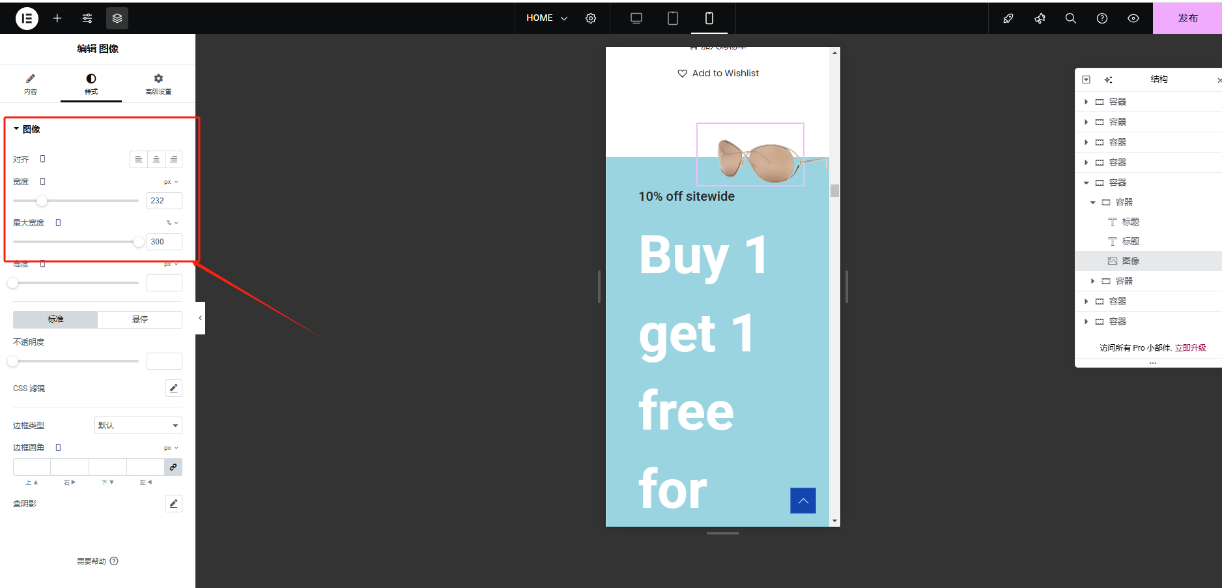Switch to desktop preview mode
The width and height of the screenshot is (1222, 588).
click(636, 18)
